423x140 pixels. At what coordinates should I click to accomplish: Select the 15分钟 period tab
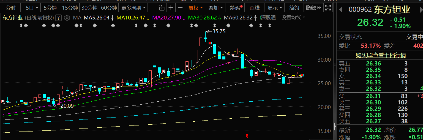[x=70, y=8]
